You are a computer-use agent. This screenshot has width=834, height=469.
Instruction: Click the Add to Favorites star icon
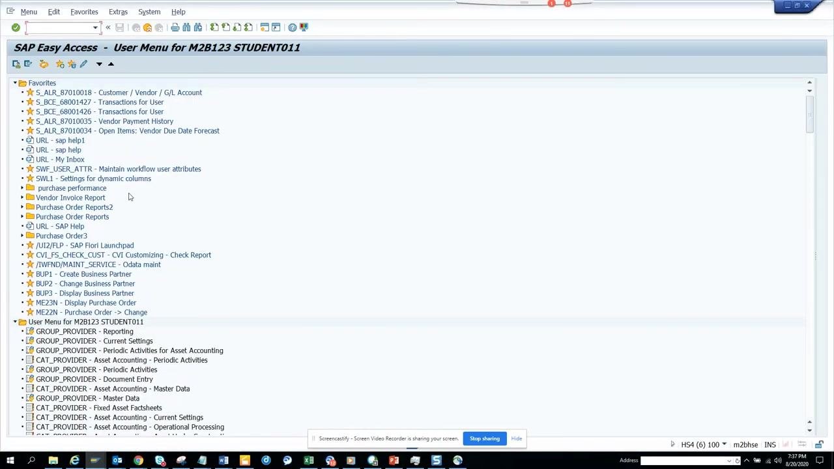pyautogui.click(x=60, y=64)
